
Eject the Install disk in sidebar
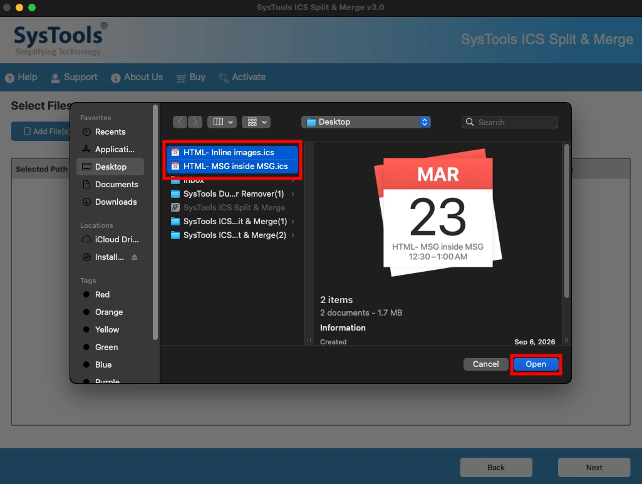[134, 257]
